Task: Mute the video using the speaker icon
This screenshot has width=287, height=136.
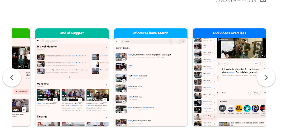Action: [20, 66]
